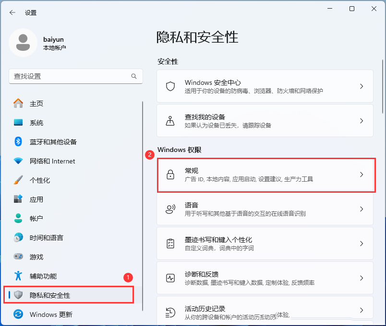Click the back arrow at top left
Viewport: 386px width, 326px height.
click(x=12, y=13)
